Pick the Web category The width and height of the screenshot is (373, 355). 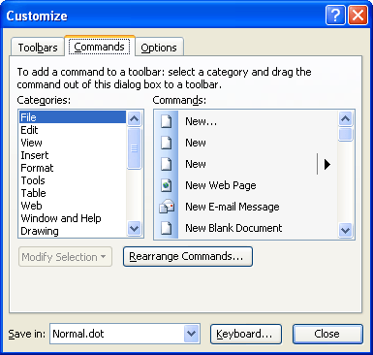coord(73,206)
